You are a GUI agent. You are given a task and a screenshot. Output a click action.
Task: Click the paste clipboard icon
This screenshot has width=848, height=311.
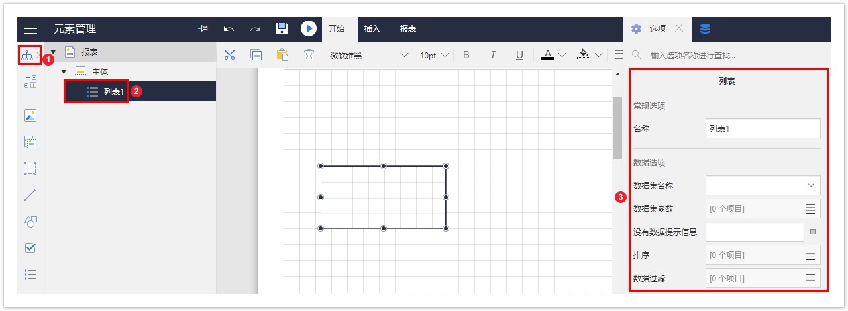[x=282, y=55]
